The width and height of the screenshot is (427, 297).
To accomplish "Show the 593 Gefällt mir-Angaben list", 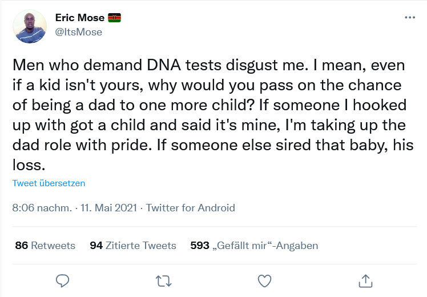I will click(x=254, y=246).
